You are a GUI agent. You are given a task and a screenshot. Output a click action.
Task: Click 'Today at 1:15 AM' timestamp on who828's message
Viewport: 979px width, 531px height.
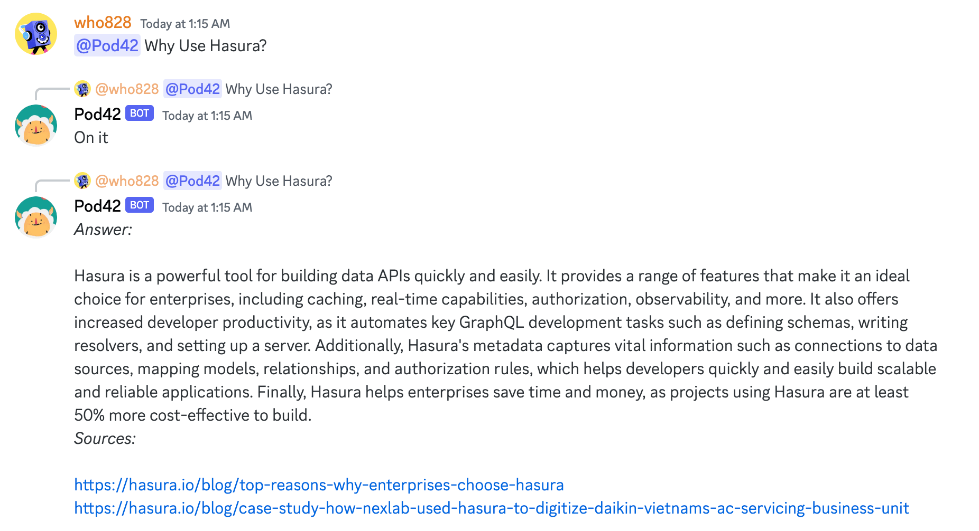click(x=185, y=24)
